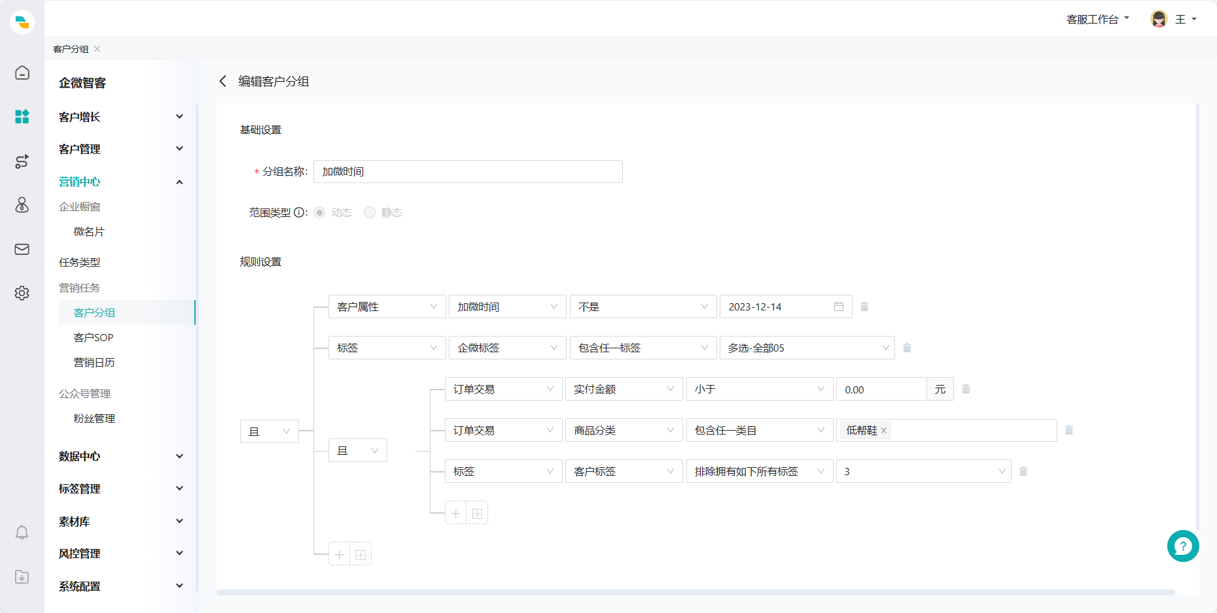Open the 加微时间 field dropdown
The image size is (1217, 613).
click(x=508, y=306)
